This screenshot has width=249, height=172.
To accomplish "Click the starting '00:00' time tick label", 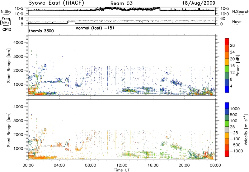I will coord(28,165).
